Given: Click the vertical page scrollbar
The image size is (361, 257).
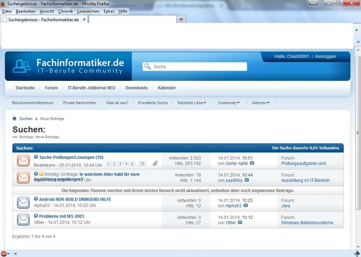Looking at the screenshot, I should (x=358, y=132).
